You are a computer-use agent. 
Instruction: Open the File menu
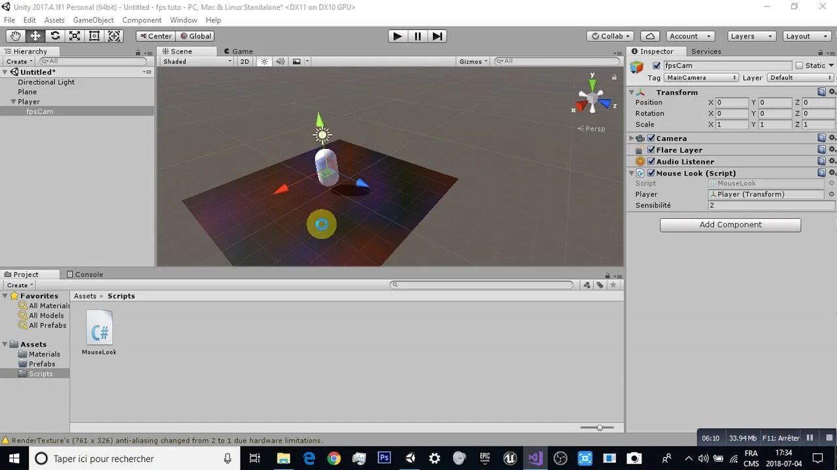point(9,20)
